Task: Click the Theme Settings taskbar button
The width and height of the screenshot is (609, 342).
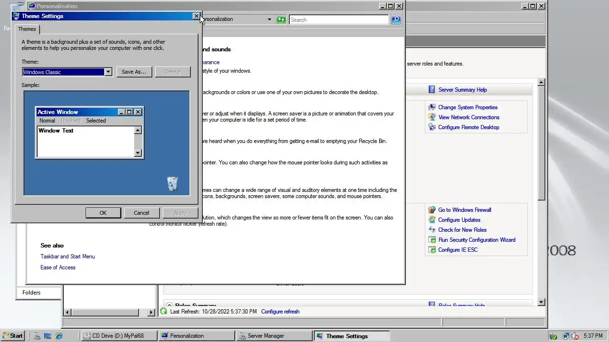Action: point(352,336)
